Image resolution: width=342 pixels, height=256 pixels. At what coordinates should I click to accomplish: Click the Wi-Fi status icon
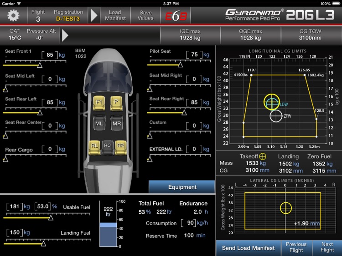pyautogui.click(x=19, y=4)
